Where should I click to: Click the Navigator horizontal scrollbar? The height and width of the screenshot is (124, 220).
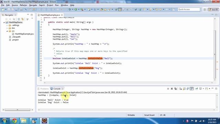tap(18, 110)
